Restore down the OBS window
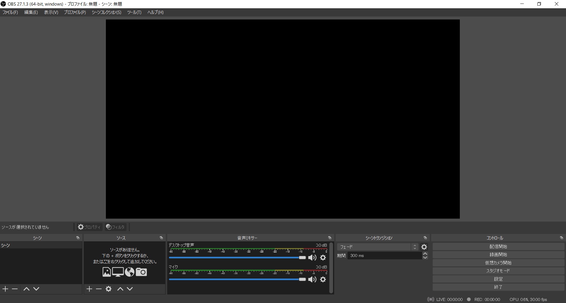The image size is (566, 303). (x=539, y=4)
